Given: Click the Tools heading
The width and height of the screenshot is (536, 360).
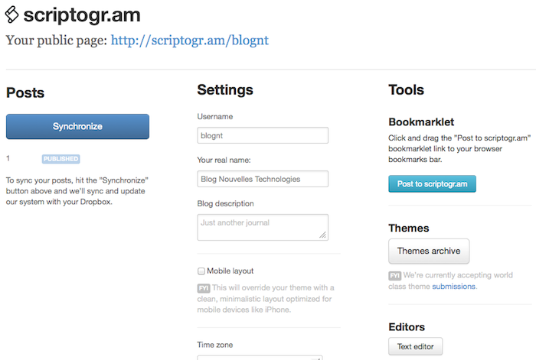Looking at the screenshot, I should [x=406, y=90].
